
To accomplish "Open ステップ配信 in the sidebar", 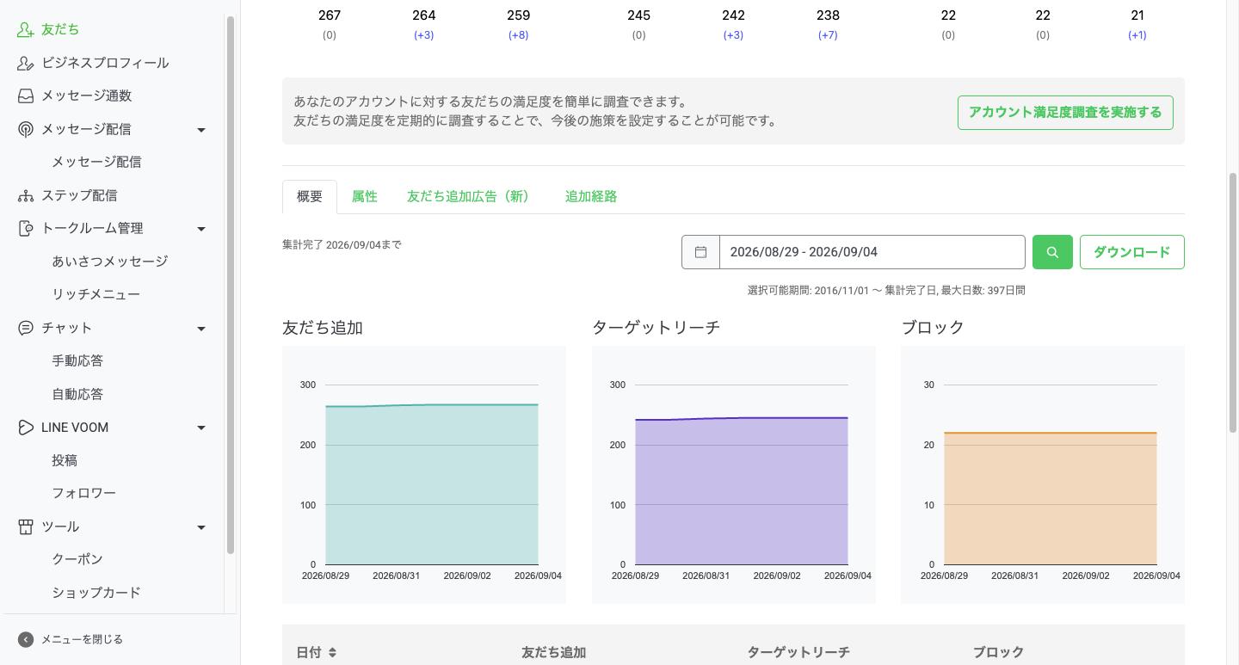I will click(79, 195).
